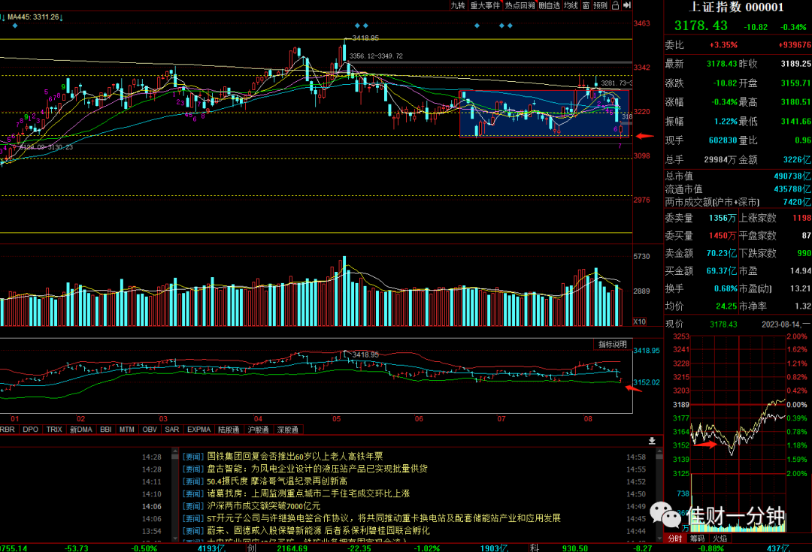Click the 删自选 remove watchlist button
The image size is (812, 552).
click(549, 5)
